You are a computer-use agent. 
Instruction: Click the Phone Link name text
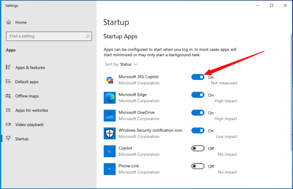click(129, 166)
